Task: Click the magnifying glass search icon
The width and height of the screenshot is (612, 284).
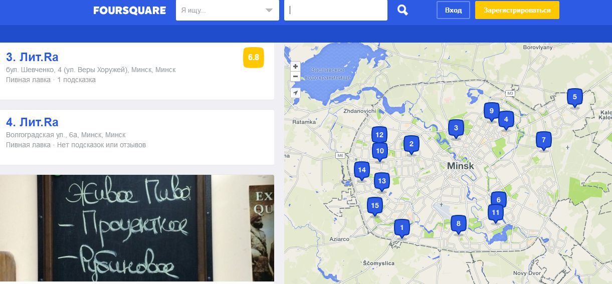Action: coord(402,10)
